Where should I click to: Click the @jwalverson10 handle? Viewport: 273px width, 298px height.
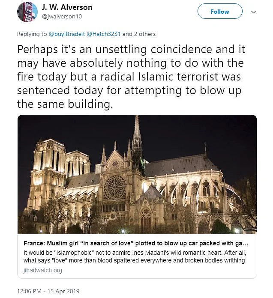click(62, 16)
